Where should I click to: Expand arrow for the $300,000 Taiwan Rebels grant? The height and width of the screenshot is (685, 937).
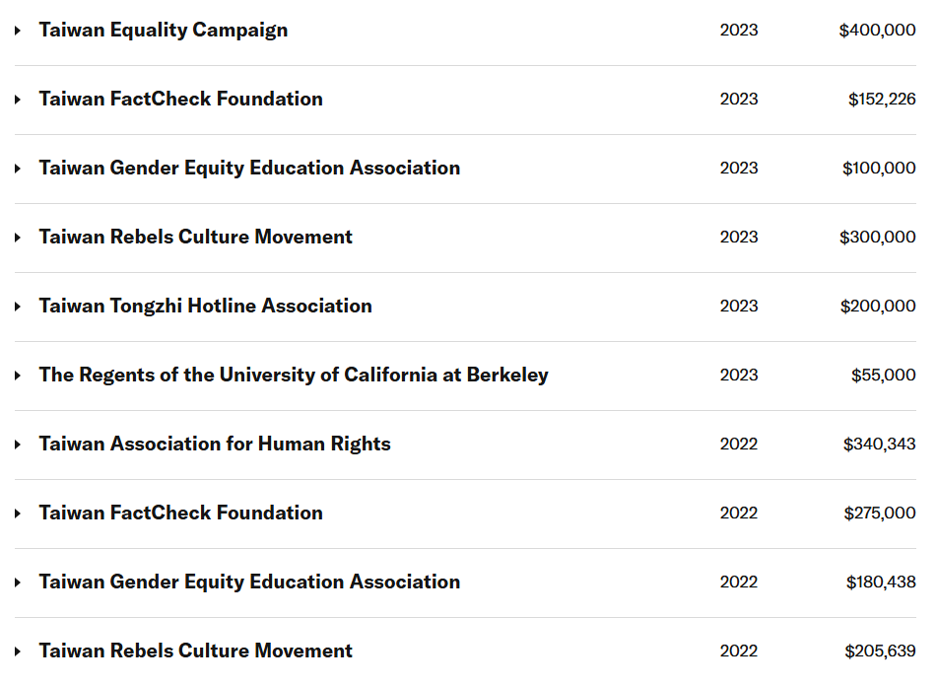[18, 238]
